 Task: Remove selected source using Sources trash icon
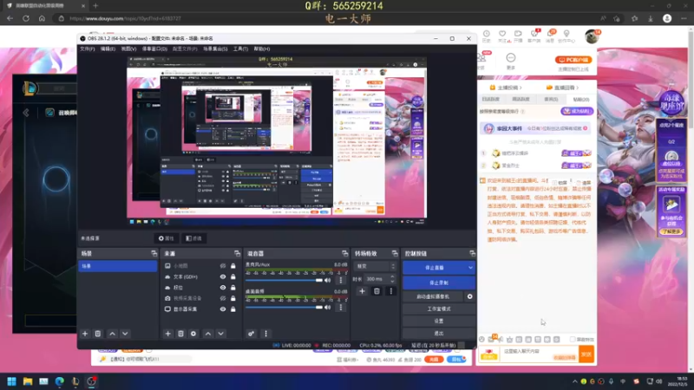click(180, 334)
